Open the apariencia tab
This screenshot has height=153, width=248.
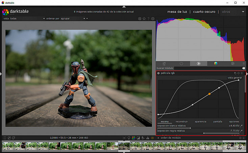(200, 121)
